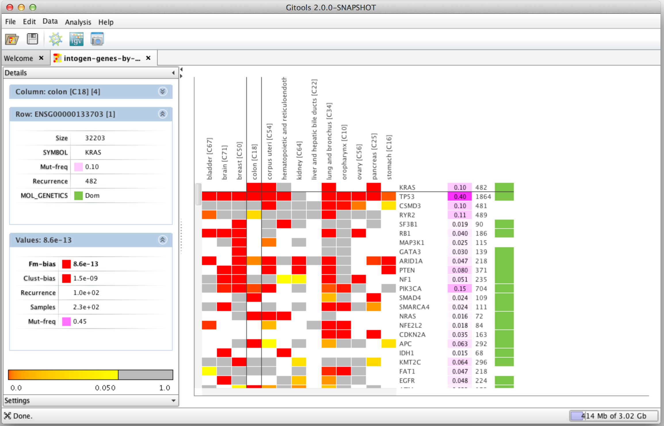This screenshot has height=426, width=664.
Task: Click the heatmap vertical scrollbar handle
Action: pyautogui.click(x=198, y=194)
